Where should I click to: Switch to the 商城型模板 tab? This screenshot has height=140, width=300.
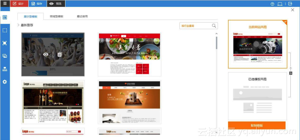[x=56, y=16]
